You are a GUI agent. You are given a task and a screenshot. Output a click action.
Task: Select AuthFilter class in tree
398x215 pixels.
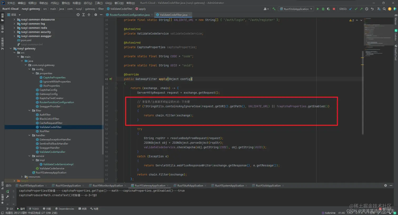point(45,115)
